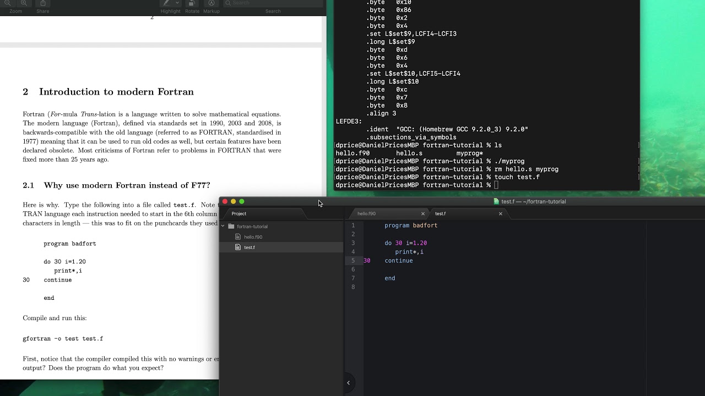Collapse the fortran-tutorial folder

coord(223,227)
